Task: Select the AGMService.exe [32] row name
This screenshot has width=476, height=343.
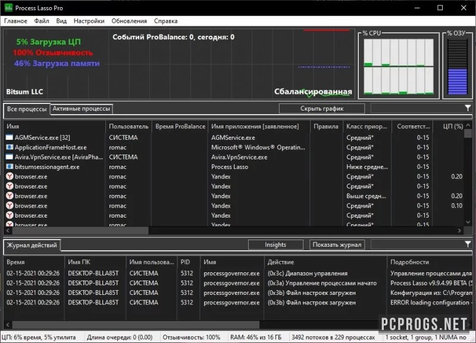Action: [42, 137]
